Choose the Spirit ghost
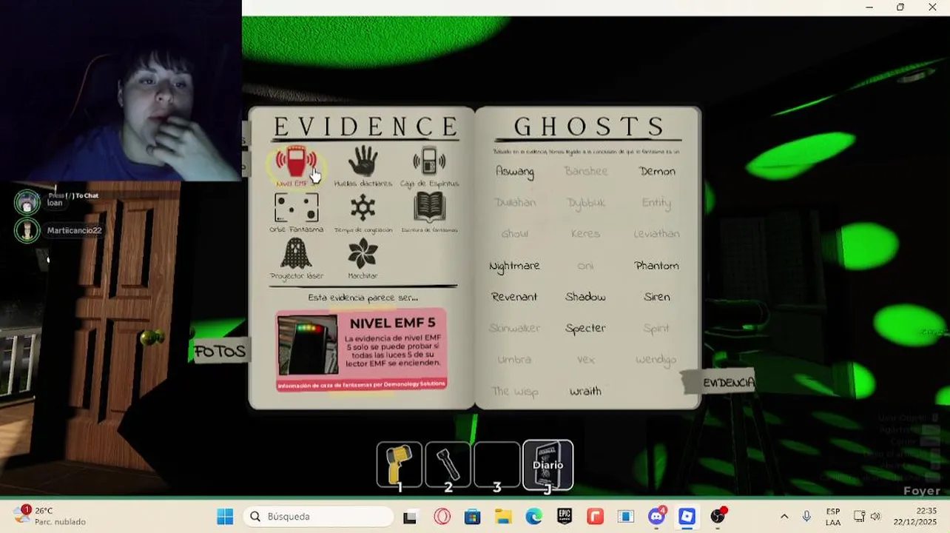The height and width of the screenshot is (533, 950). tap(656, 328)
